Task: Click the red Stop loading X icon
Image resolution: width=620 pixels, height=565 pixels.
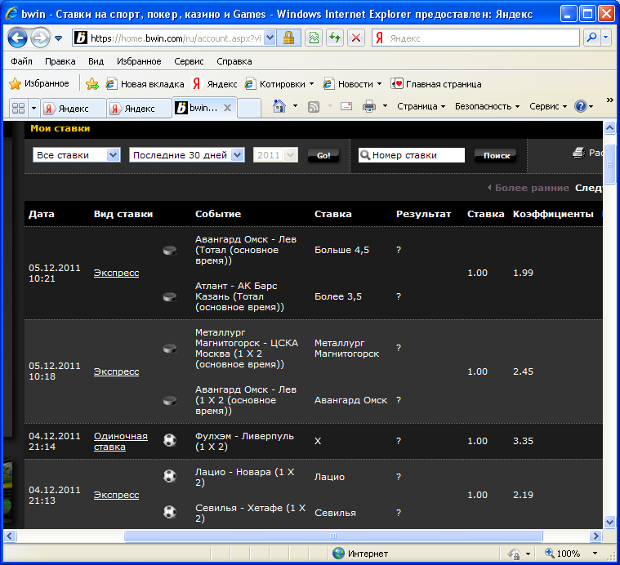Action: 356,38
